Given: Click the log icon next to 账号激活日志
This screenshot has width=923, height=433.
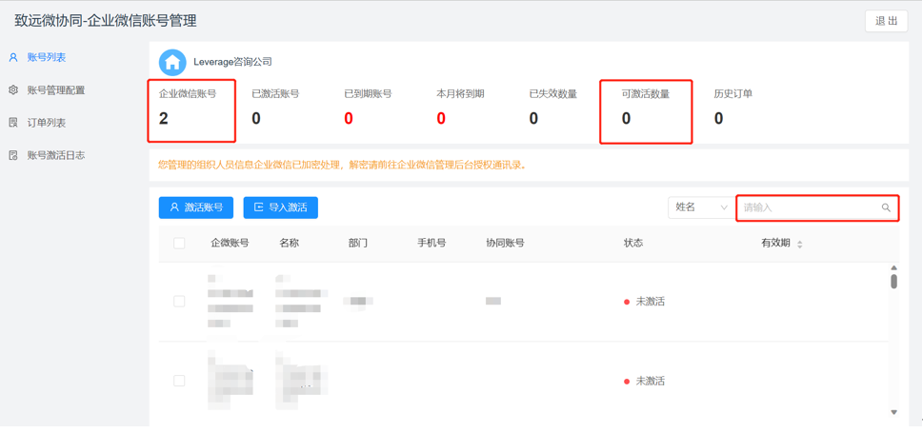Looking at the screenshot, I should pyautogui.click(x=13, y=155).
